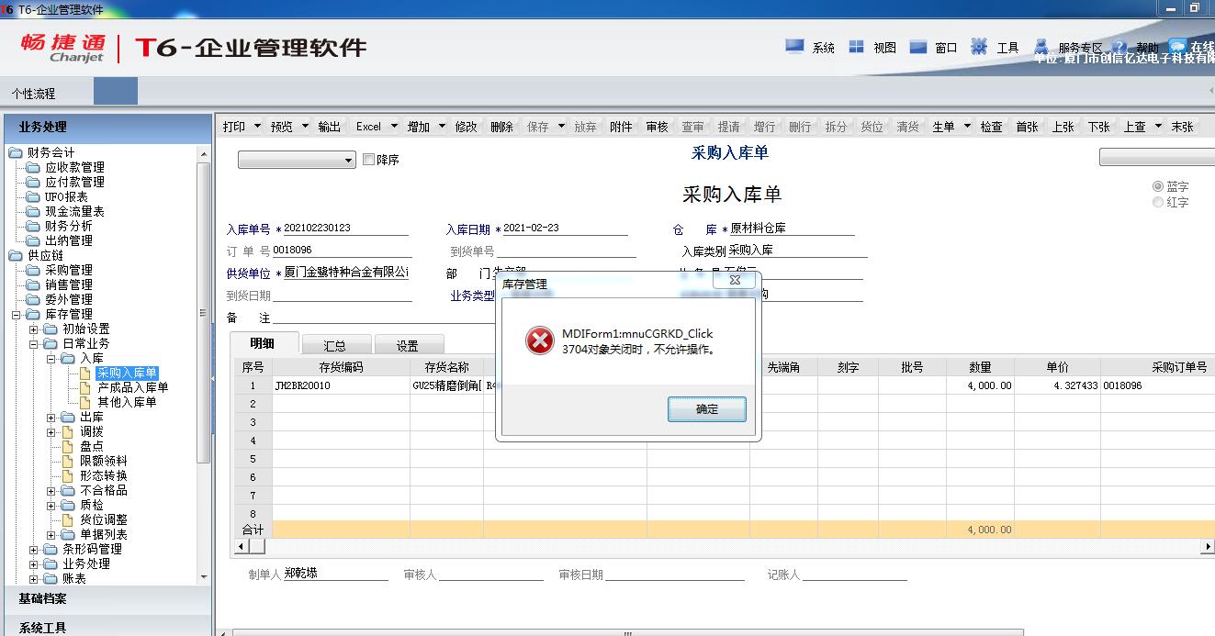Switch to the 明细 tab
The image size is (1215, 636).
click(263, 344)
